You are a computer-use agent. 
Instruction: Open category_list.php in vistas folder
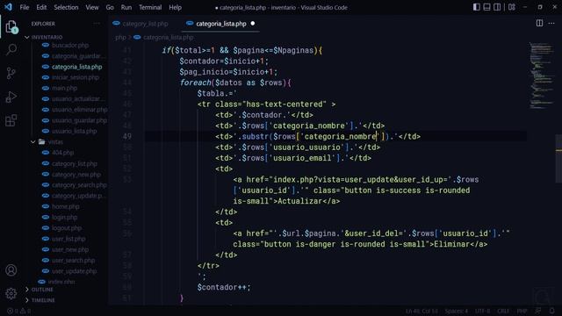pyautogui.click(x=74, y=164)
